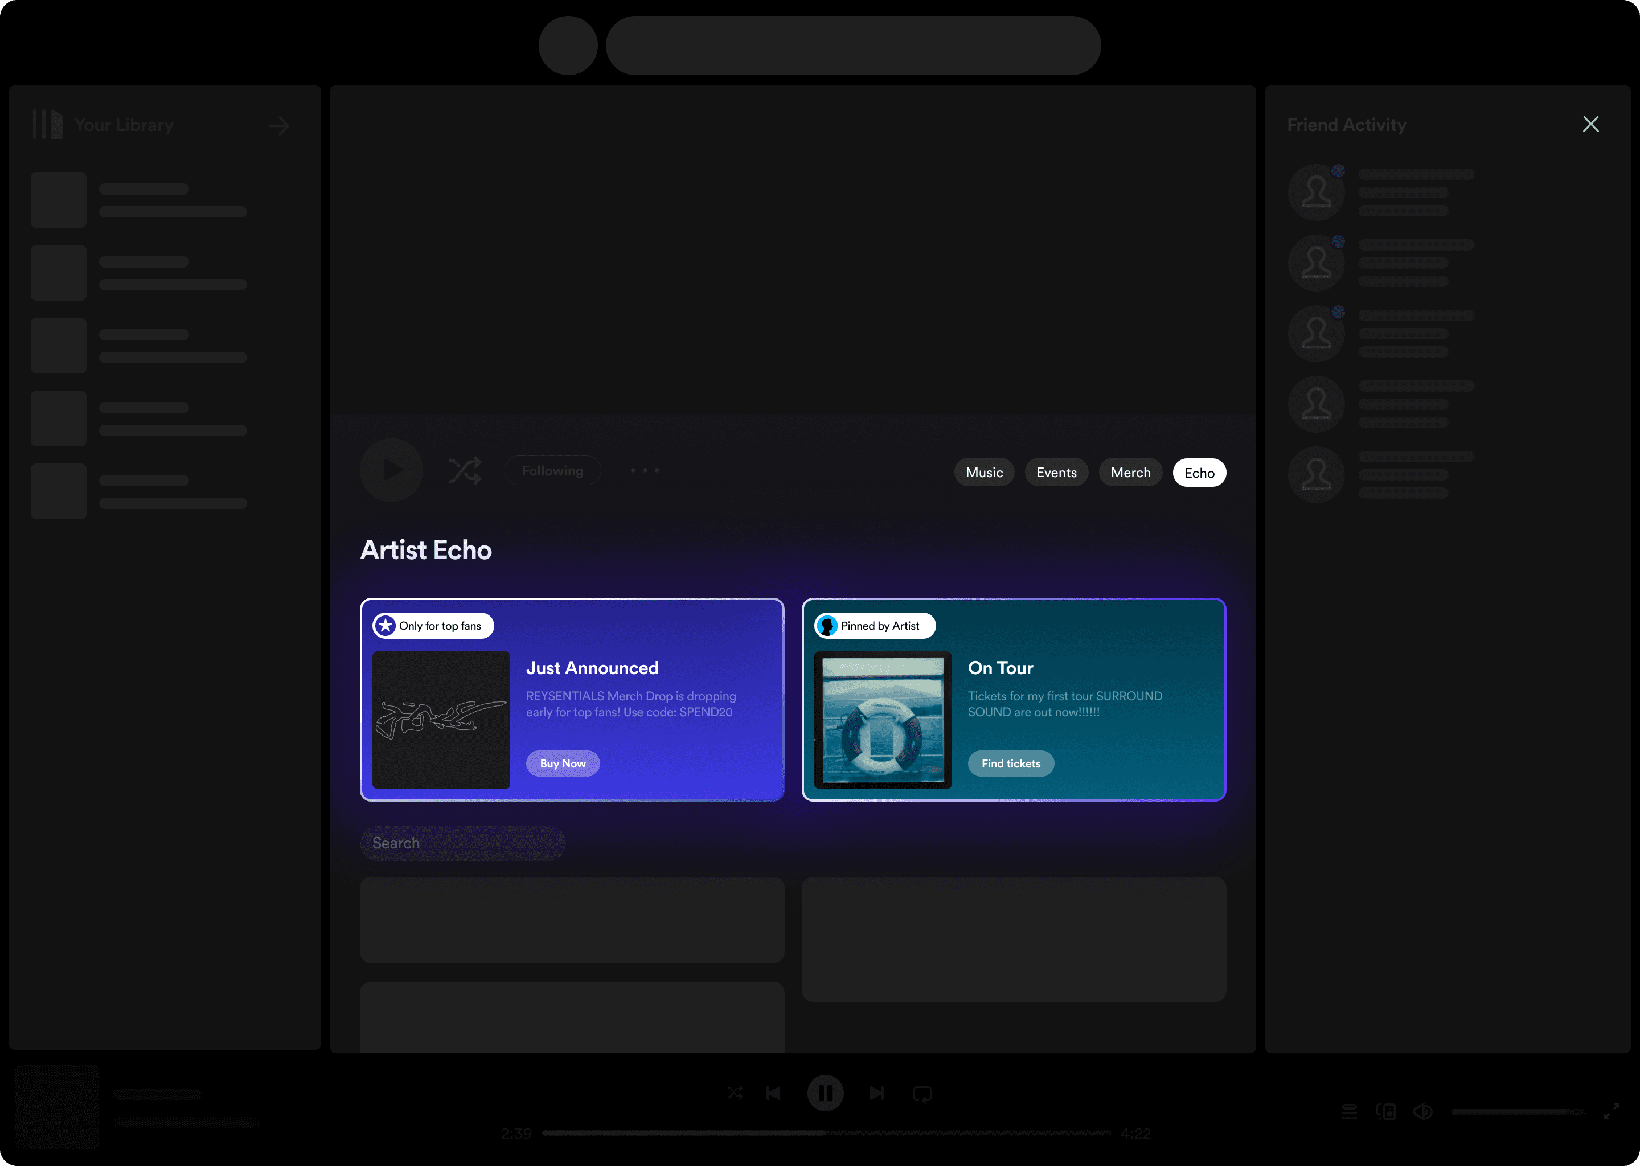Open the play queue

click(1349, 1111)
